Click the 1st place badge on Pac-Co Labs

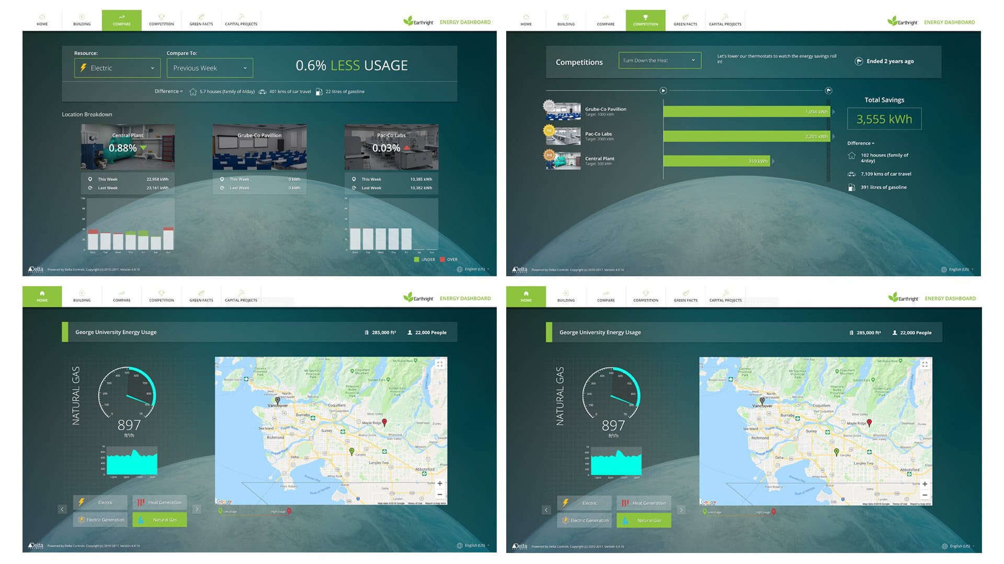click(549, 131)
